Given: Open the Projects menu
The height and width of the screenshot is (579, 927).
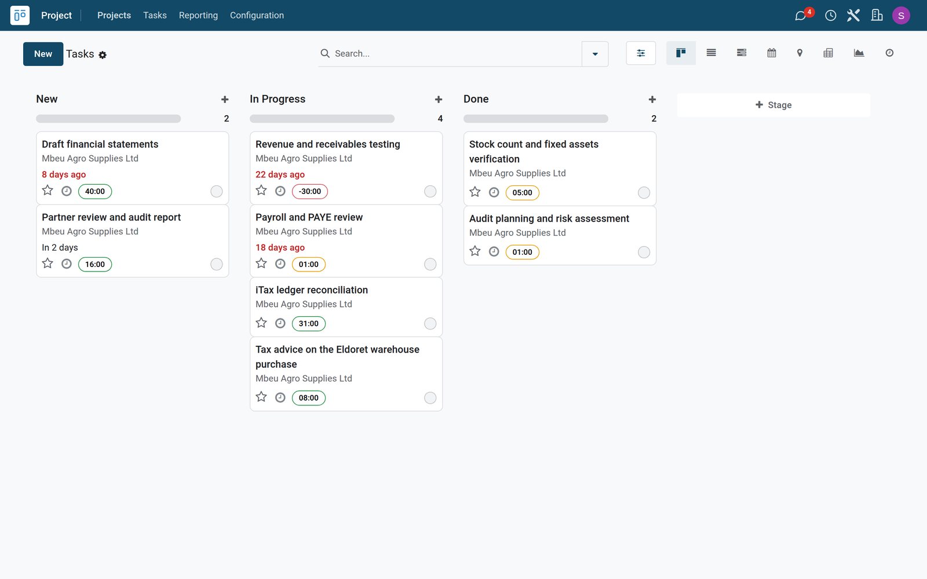Looking at the screenshot, I should 114,16.
